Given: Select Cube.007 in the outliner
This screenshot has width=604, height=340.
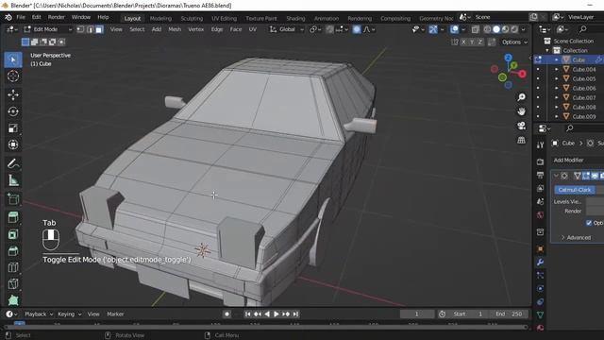Looking at the screenshot, I should pos(584,97).
